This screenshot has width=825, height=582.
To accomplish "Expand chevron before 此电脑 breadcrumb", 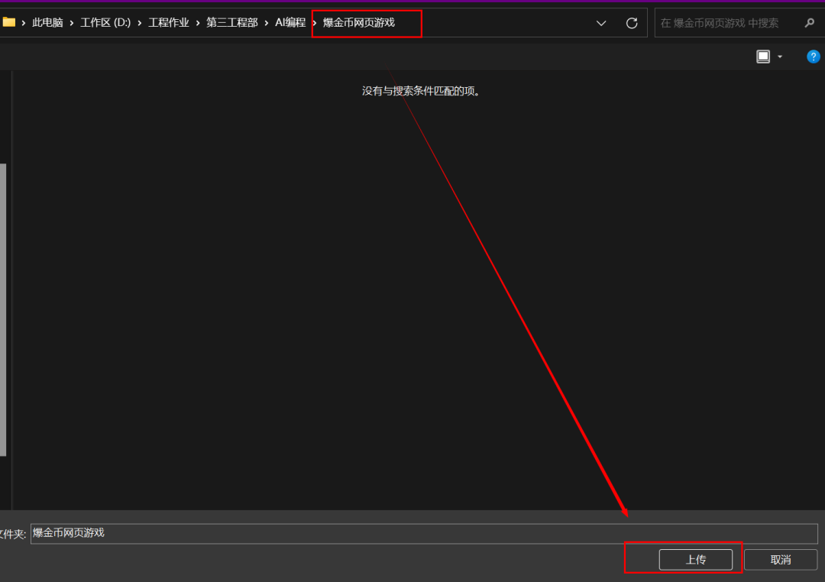I will click(x=24, y=23).
